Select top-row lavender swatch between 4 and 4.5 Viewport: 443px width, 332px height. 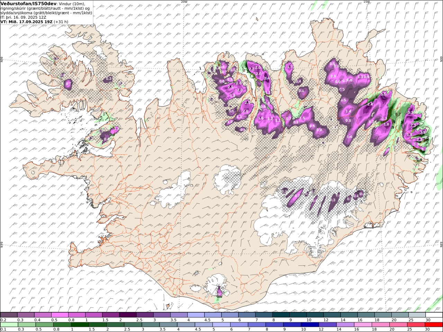tap(196, 315)
